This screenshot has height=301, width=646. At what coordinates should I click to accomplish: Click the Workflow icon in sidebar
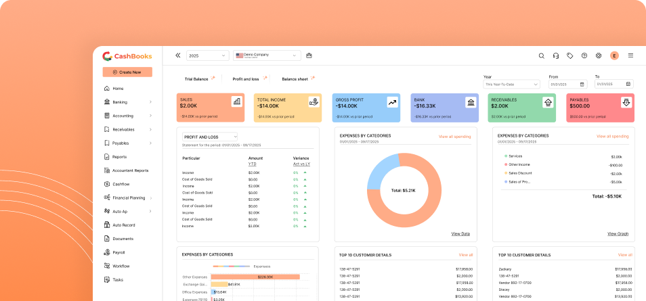[107, 266]
